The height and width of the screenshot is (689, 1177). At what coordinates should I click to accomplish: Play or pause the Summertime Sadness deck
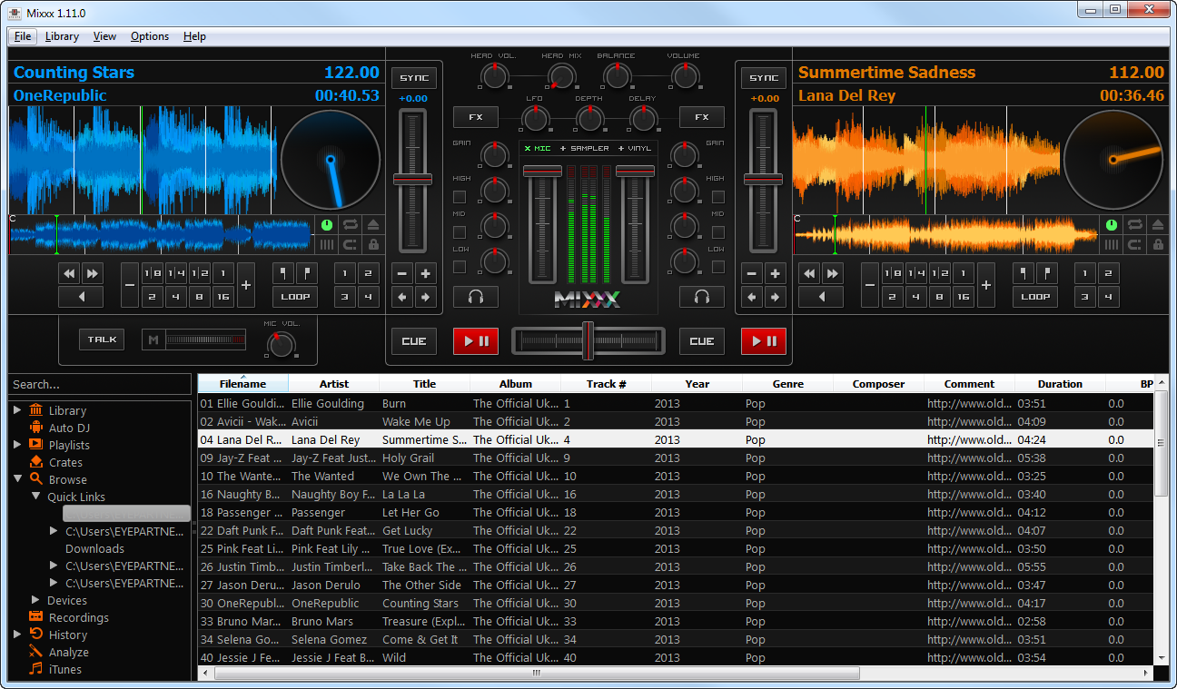764,341
